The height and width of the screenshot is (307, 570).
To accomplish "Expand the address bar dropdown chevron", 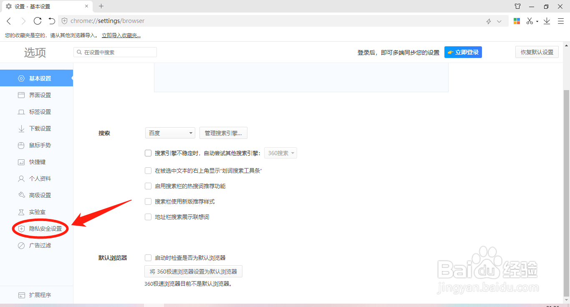I will click(499, 21).
